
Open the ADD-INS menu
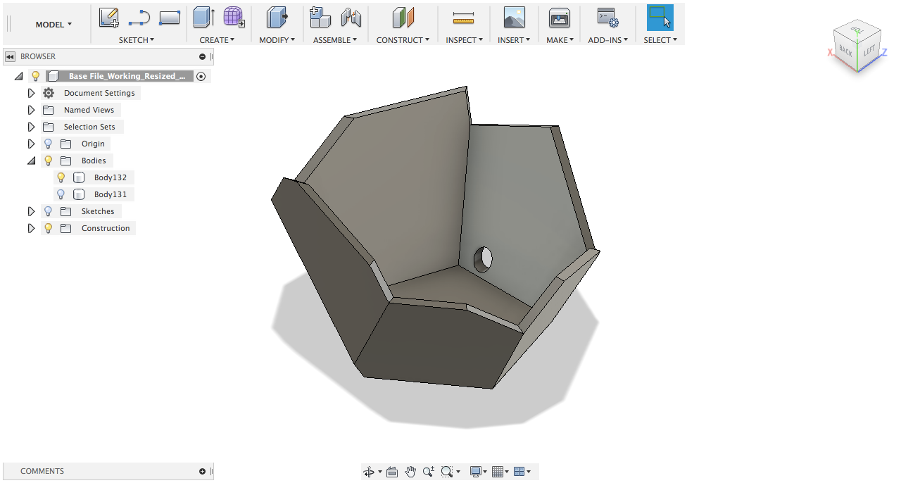(608, 40)
